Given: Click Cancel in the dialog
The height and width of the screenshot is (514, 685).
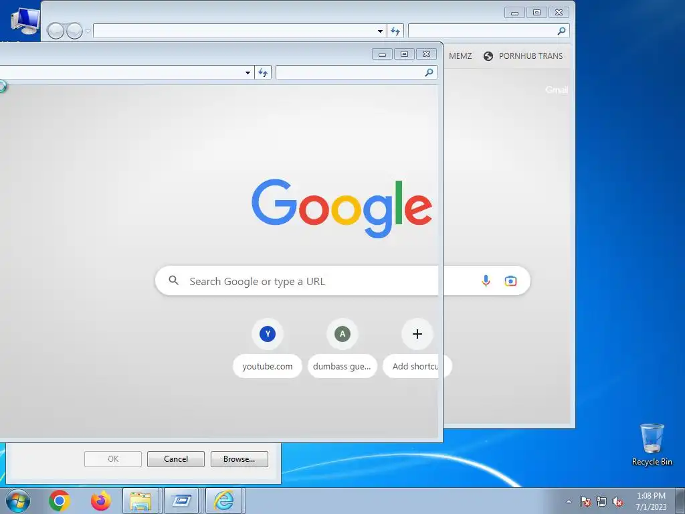Looking at the screenshot, I should pyautogui.click(x=176, y=459).
